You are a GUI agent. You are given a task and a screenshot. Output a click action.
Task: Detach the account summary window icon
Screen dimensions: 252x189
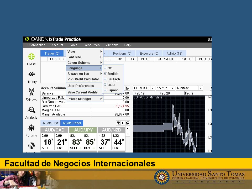(x=128, y=88)
